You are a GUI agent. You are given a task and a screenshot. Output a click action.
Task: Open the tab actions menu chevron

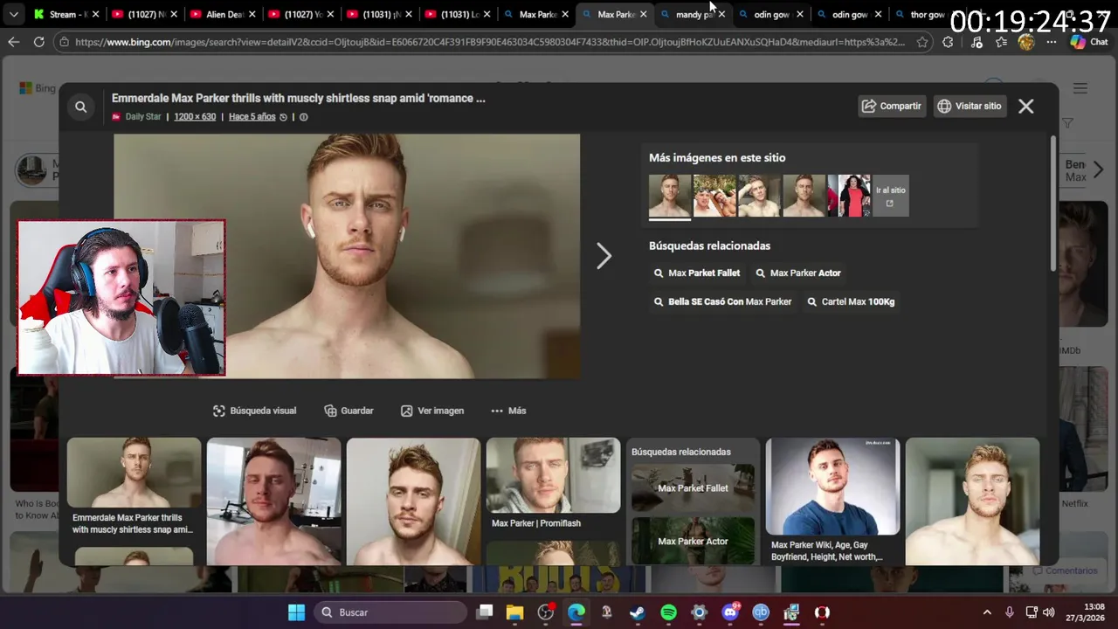pos(13,14)
